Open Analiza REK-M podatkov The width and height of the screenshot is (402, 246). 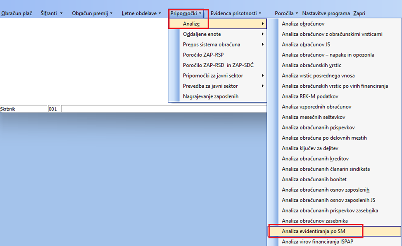pyautogui.click(x=334, y=96)
